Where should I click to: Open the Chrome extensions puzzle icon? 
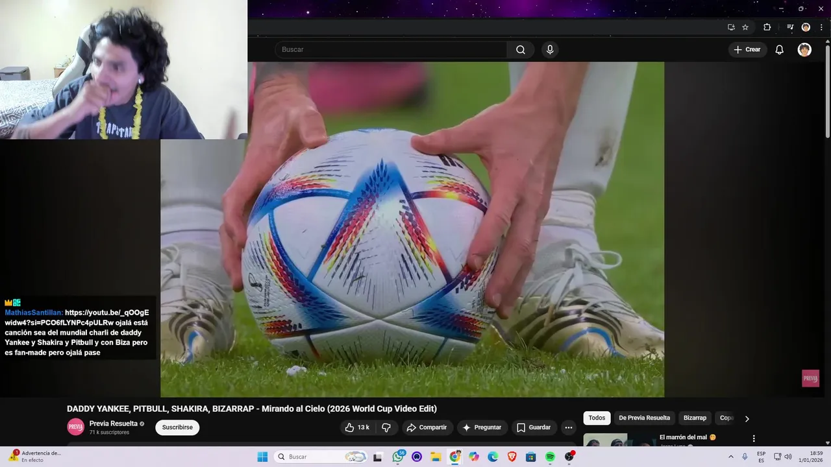pyautogui.click(x=767, y=27)
